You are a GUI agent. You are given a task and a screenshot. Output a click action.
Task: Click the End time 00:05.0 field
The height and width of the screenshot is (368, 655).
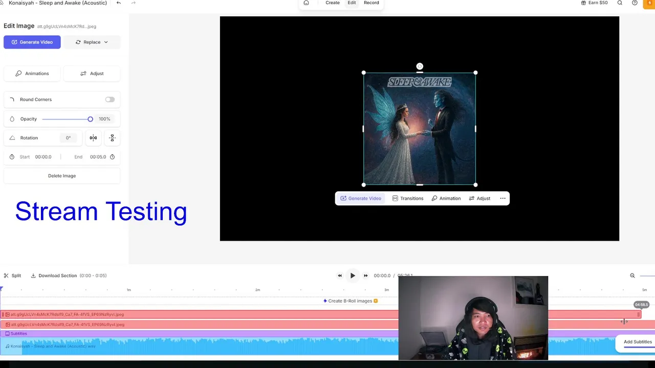[x=98, y=157]
